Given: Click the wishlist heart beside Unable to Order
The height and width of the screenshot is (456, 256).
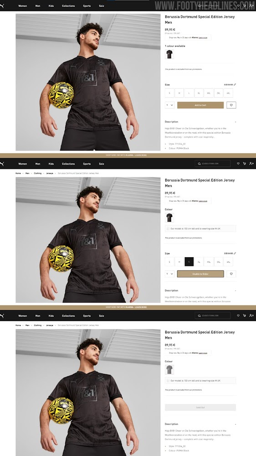Looking at the screenshot, I should 231,274.
